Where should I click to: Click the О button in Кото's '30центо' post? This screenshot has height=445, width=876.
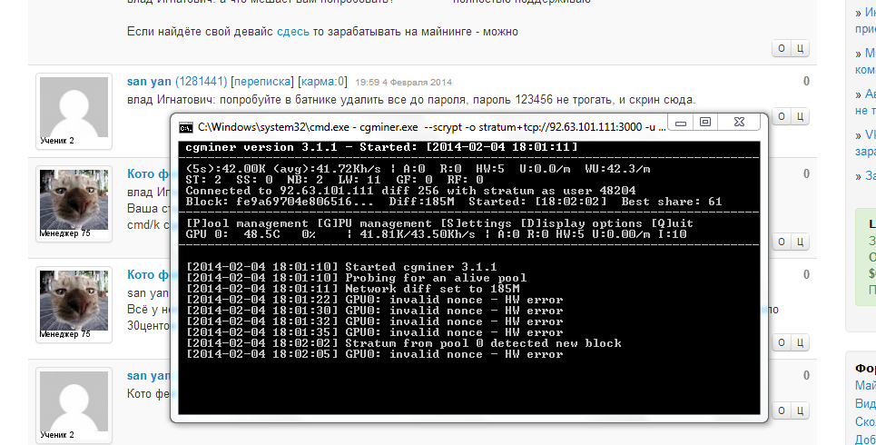tap(782, 342)
